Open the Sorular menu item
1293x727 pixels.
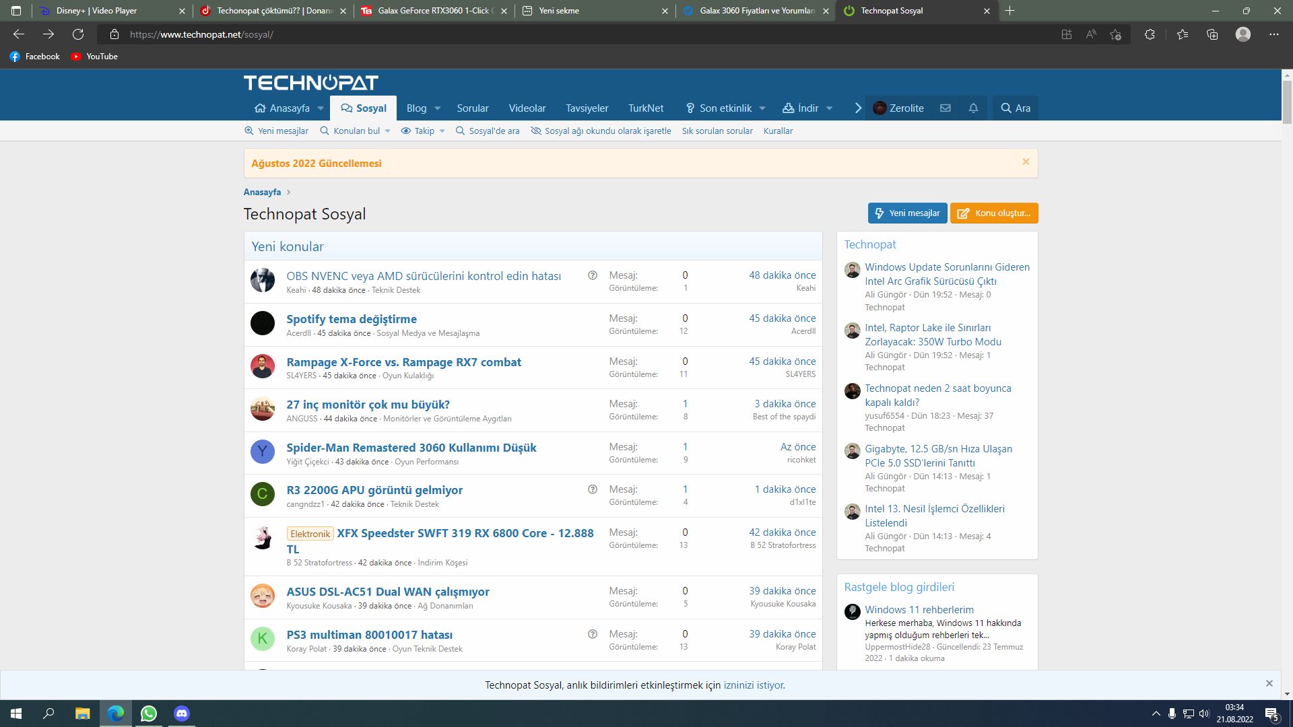point(472,108)
